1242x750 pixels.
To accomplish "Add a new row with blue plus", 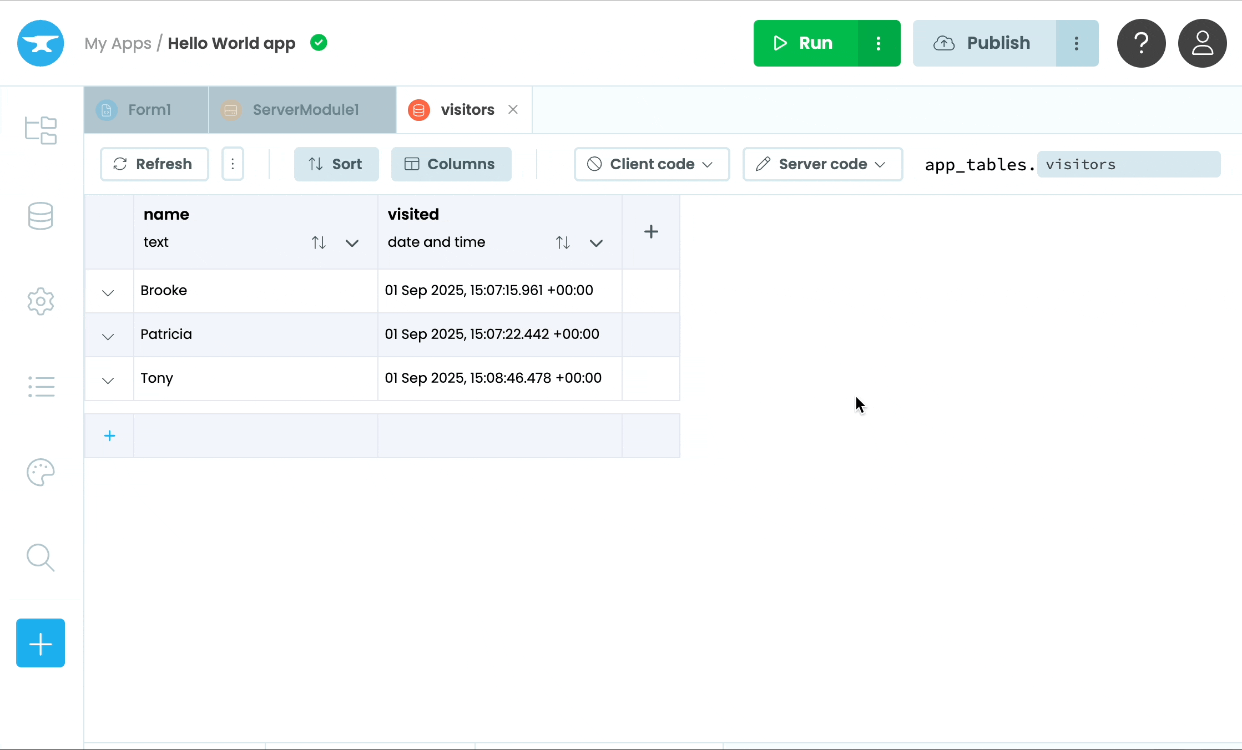I will pos(109,435).
